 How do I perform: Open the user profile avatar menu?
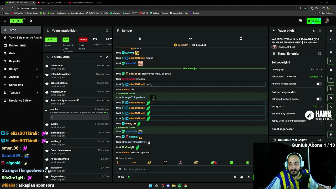coord(327,21)
